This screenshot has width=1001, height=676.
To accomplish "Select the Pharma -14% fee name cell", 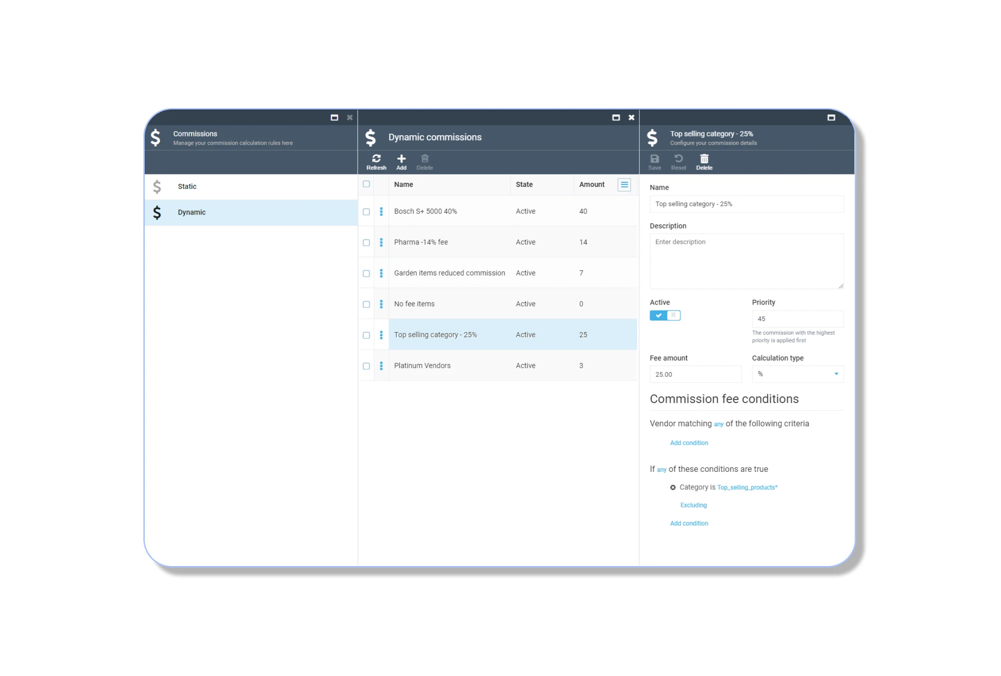I will [x=421, y=242].
